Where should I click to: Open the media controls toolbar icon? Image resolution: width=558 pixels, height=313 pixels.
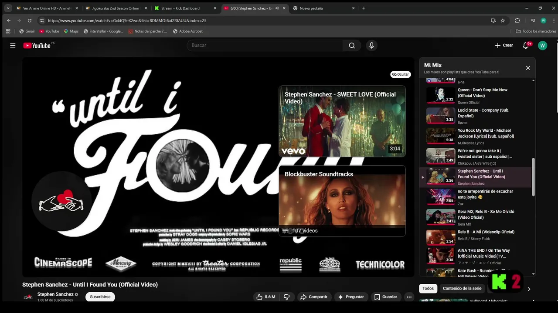[533, 20]
